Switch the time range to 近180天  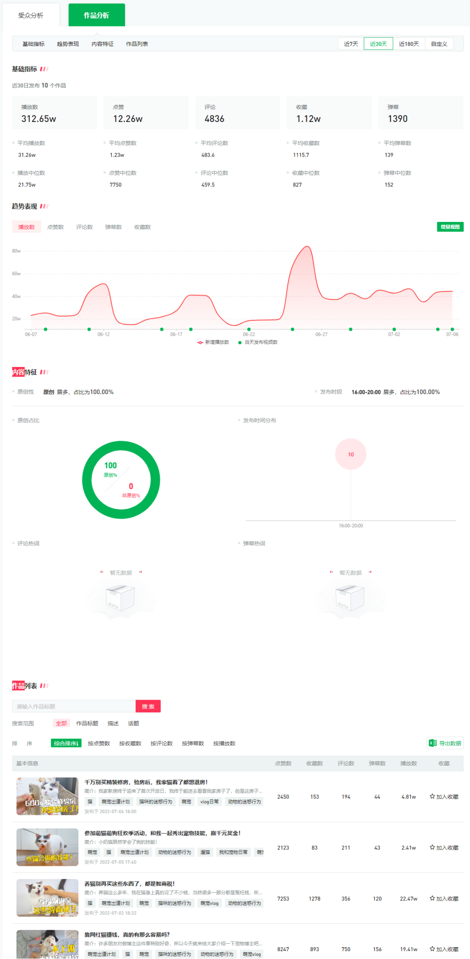click(409, 44)
